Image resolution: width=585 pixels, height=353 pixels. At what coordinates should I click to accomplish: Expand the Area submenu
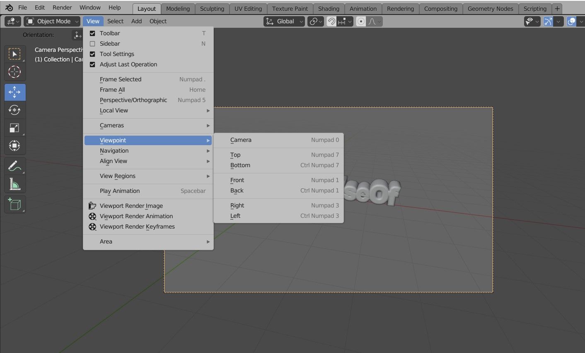[x=148, y=242]
